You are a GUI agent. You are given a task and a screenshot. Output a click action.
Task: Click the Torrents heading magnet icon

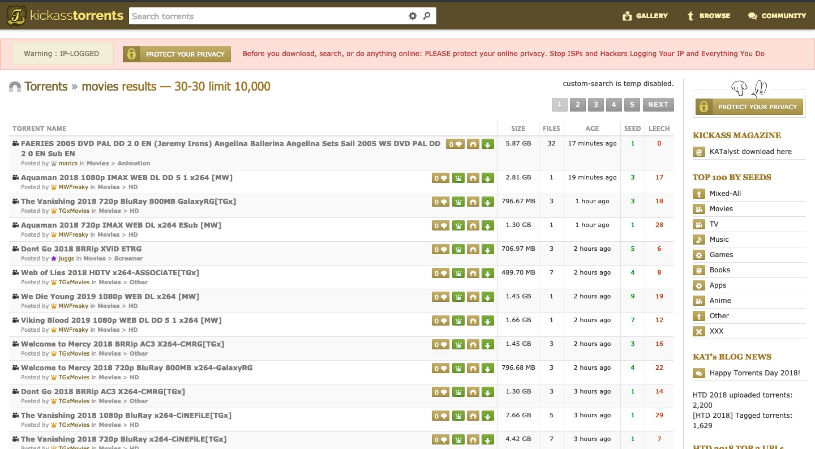click(x=15, y=87)
